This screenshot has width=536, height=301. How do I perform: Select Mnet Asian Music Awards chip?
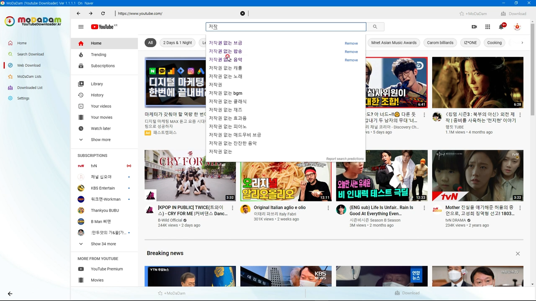394,43
